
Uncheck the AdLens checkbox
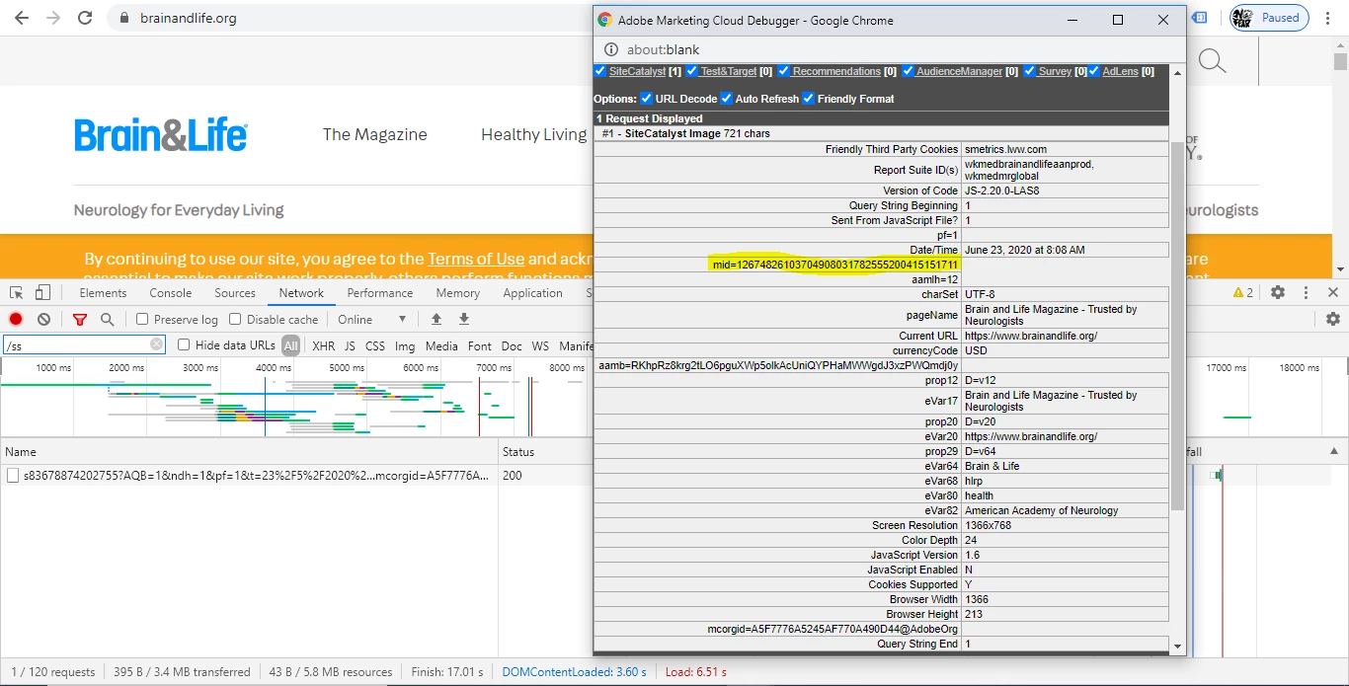coord(1094,71)
